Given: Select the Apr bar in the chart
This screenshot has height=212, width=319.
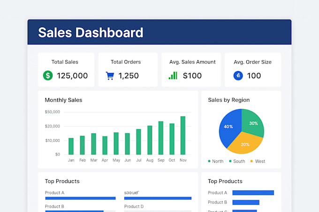Looking at the screenshot, I should point(105,146).
